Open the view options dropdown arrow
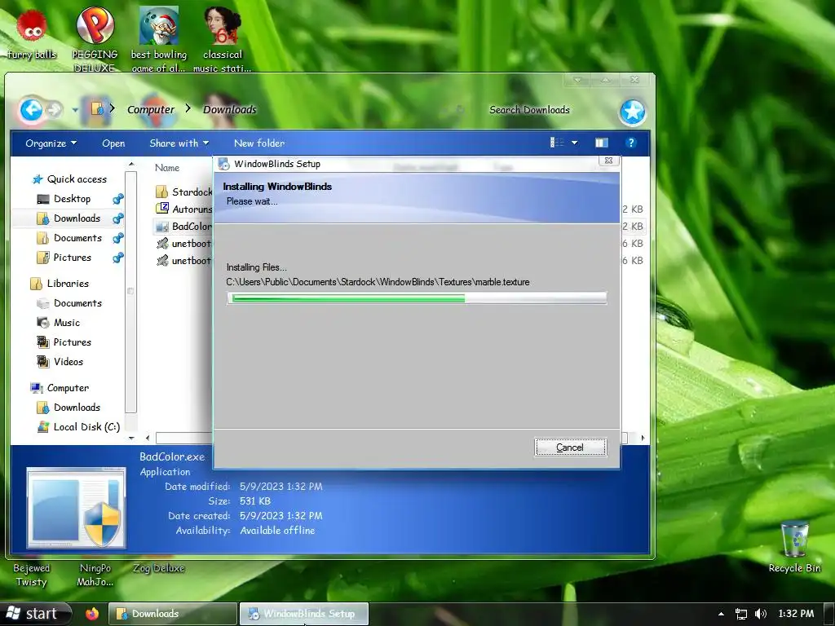This screenshot has height=626, width=835. (x=575, y=143)
